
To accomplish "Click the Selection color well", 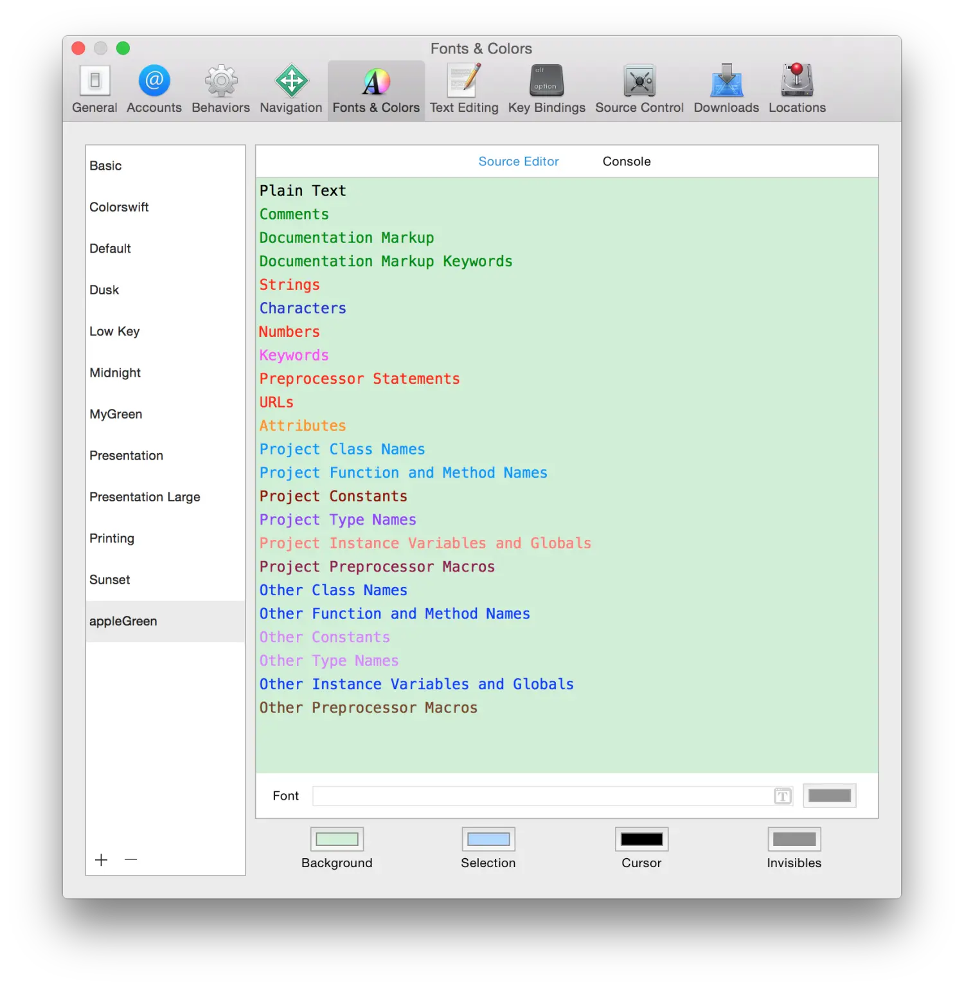I will pyautogui.click(x=488, y=839).
